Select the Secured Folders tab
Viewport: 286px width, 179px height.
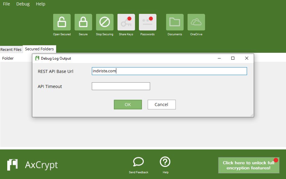pos(39,49)
